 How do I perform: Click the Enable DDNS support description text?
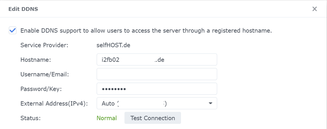[146, 31]
